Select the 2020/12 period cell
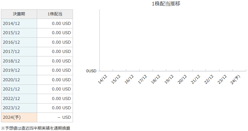 [19, 80]
